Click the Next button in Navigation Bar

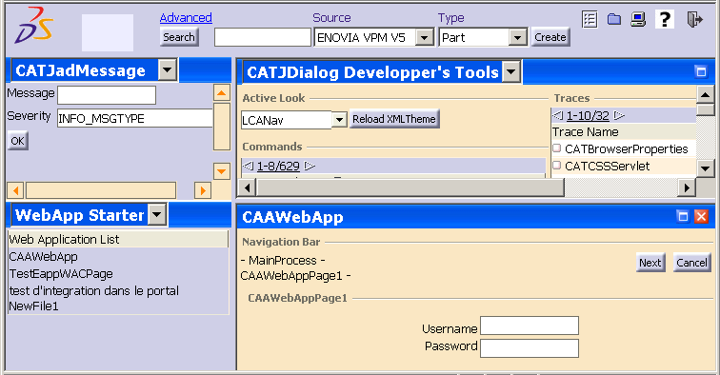coord(650,263)
